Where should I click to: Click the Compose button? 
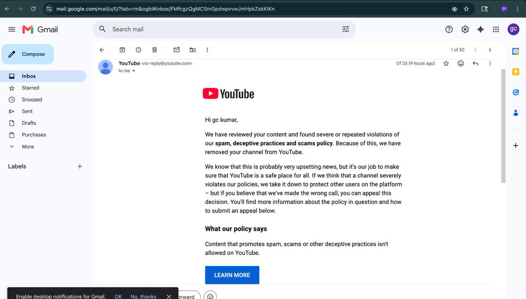tap(28, 54)
